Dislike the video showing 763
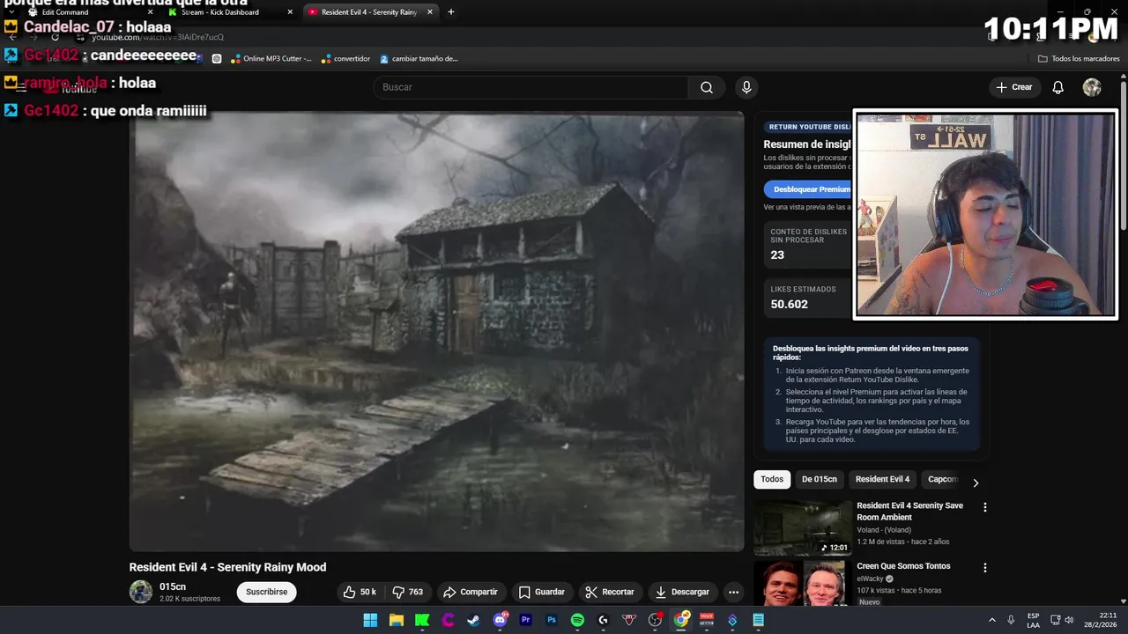Image resolution: width=1128 pixels, height=634 pixels. click(407, 592)
